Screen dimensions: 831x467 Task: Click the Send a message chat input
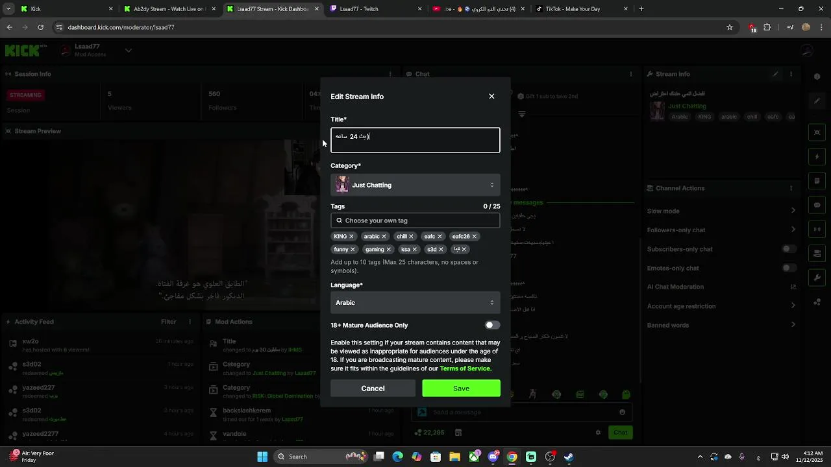523,413
